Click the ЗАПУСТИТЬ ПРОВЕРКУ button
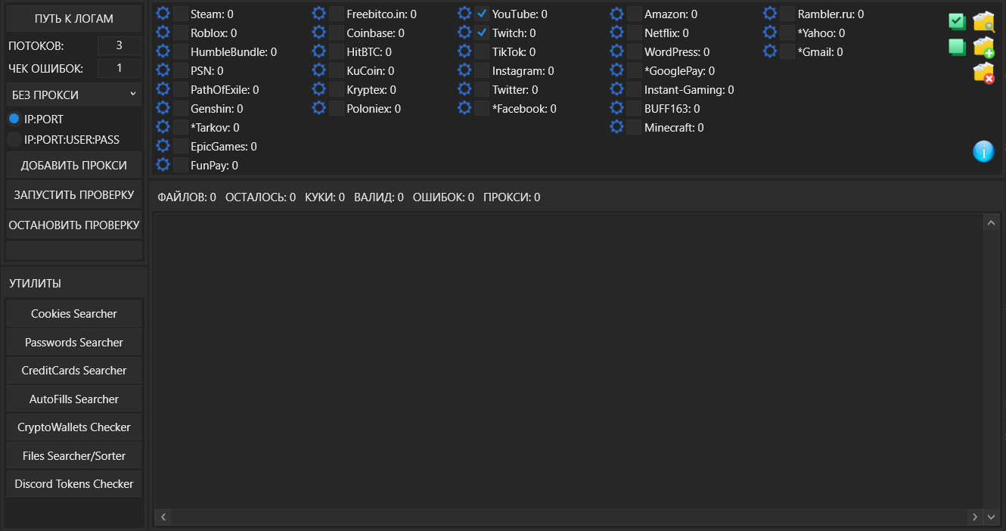Screen dimensions: 1006x531 click(x=74, y=194)
